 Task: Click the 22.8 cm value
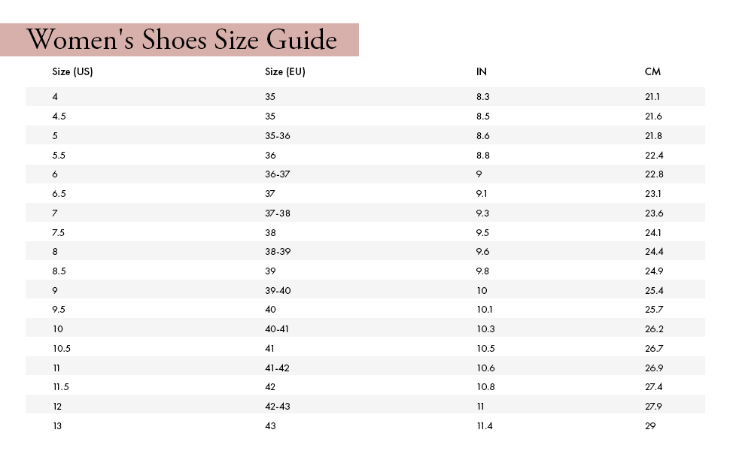click(x=654, y=174)
